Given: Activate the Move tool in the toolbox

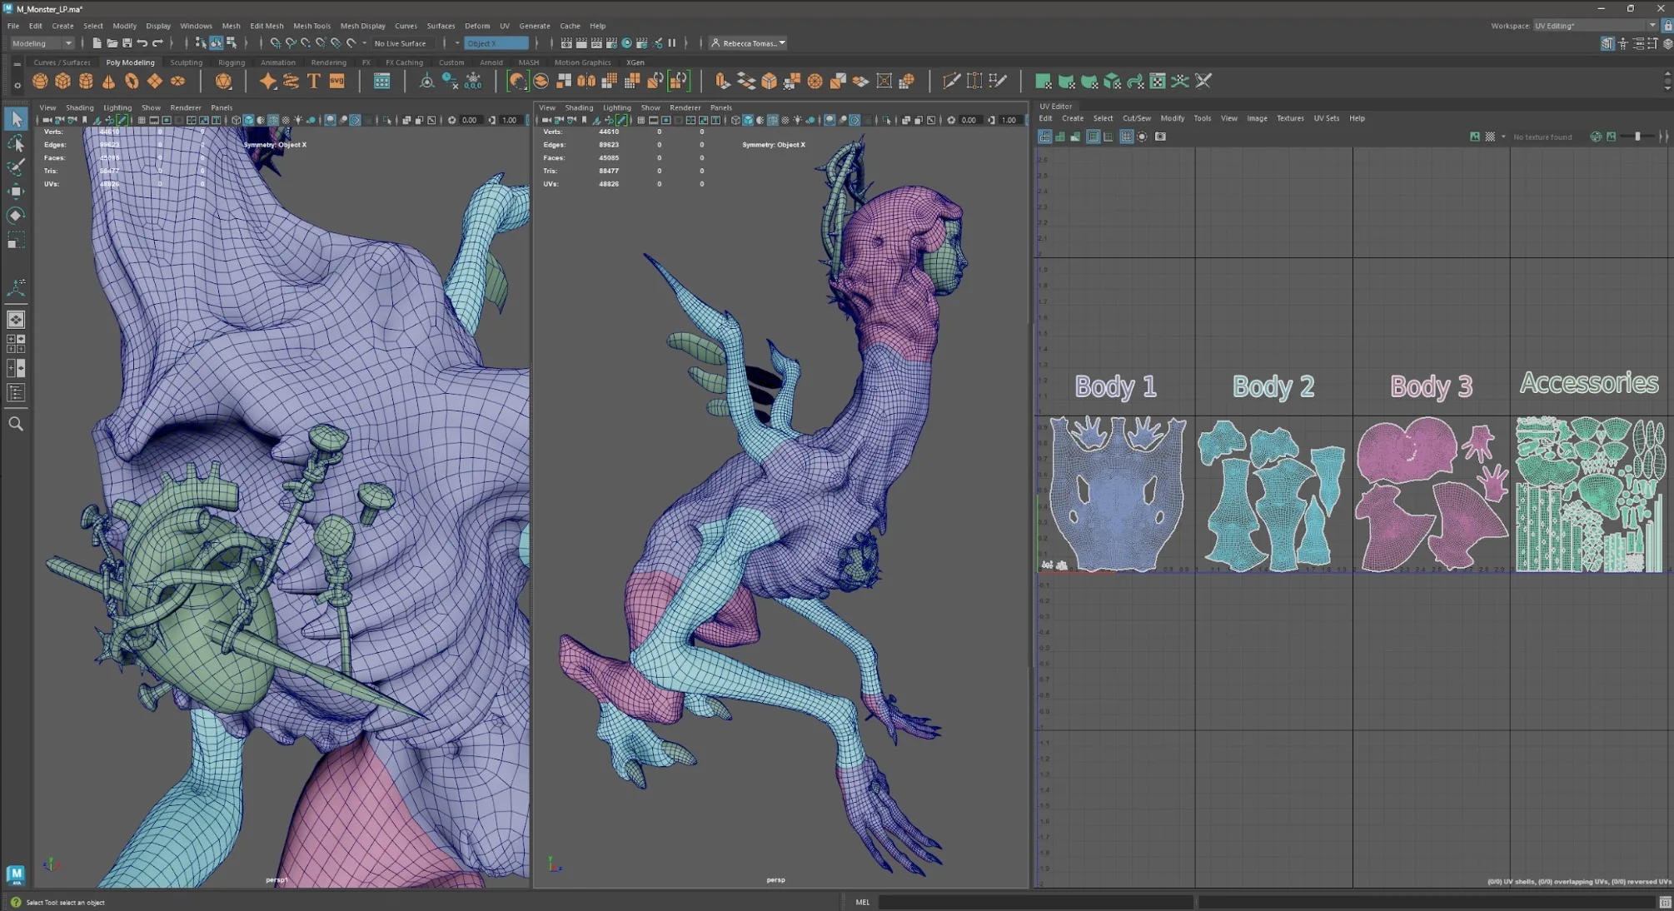Looking at the screenshot, I should 16,191.
